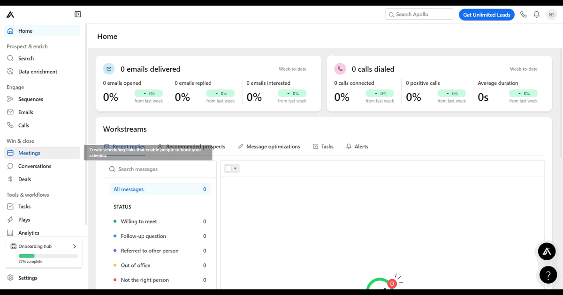Toggle the select-all messages checkbox

click(x=228, y=169)
